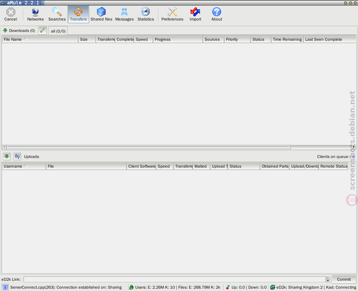358x291 pixels.
Task: Sort uploads by Remote Status column
Action: pyautogui.click(x=334, y=166)
